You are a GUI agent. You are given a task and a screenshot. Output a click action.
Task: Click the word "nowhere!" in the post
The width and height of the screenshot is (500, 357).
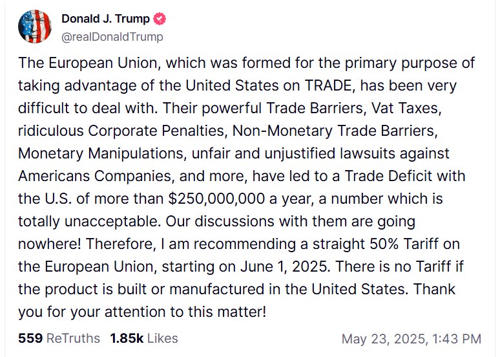(48, 243)
